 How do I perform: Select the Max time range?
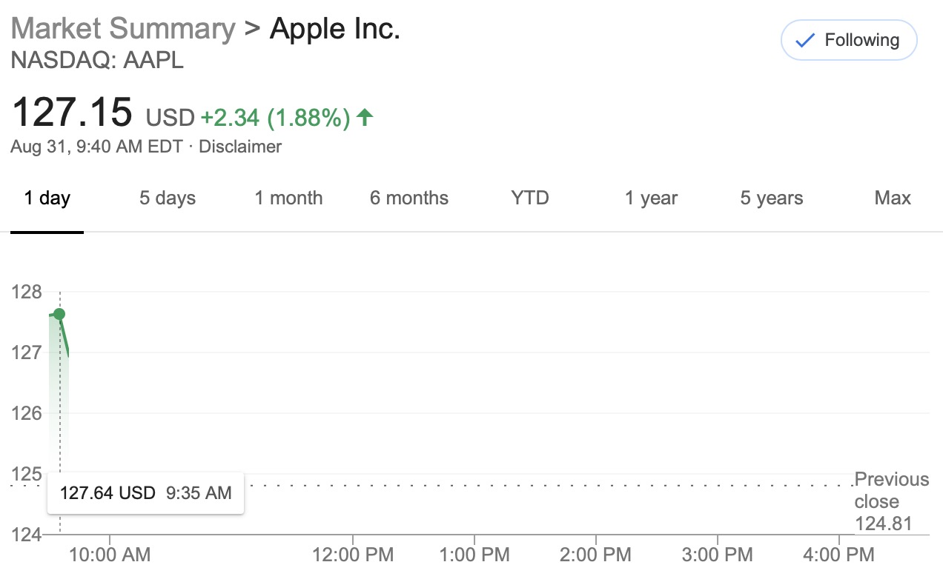pyautogui.click(x=893, y=198)
